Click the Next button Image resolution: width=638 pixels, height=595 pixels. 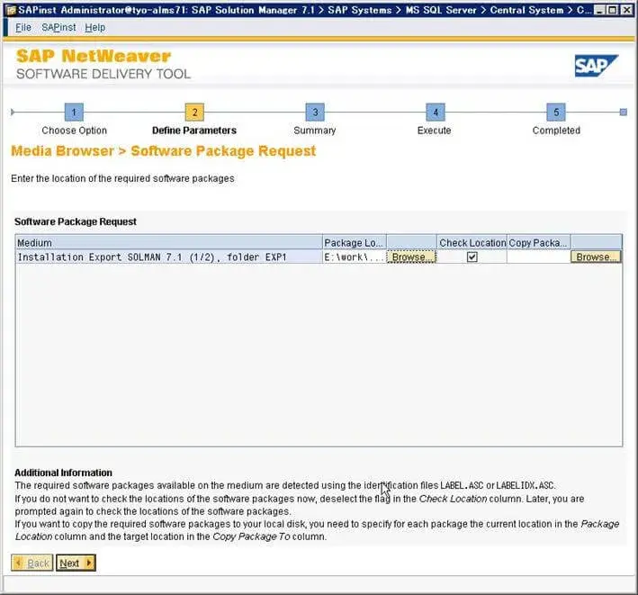click(x=76, y=563)
